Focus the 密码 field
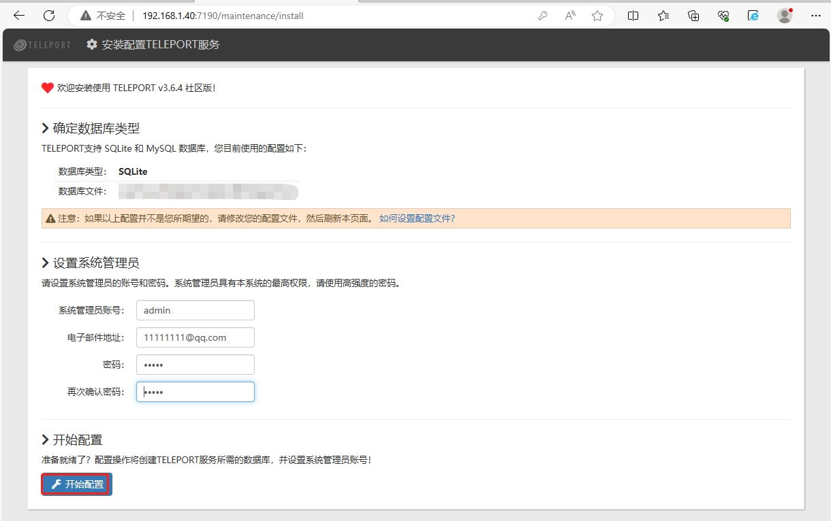Image resolution: width=831 pixels, height=521 pixels. click(x=195, y=365)
